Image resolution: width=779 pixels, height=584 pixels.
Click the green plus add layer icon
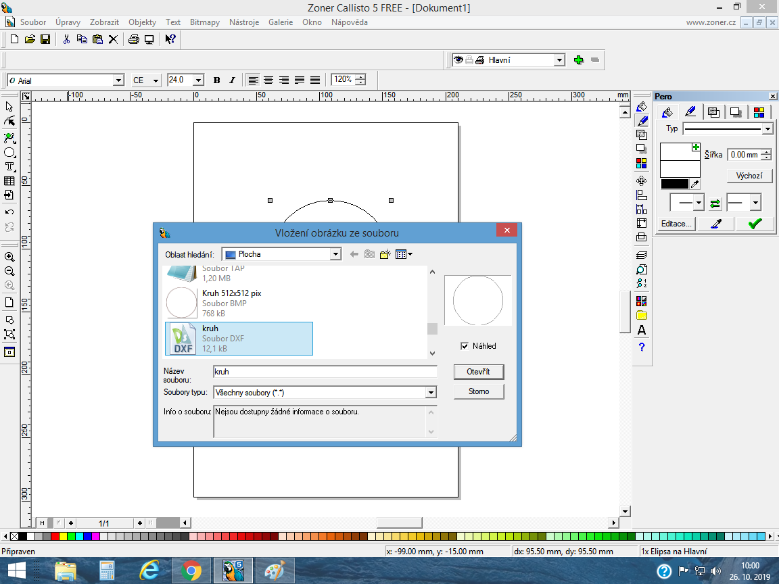pos(578,60)
